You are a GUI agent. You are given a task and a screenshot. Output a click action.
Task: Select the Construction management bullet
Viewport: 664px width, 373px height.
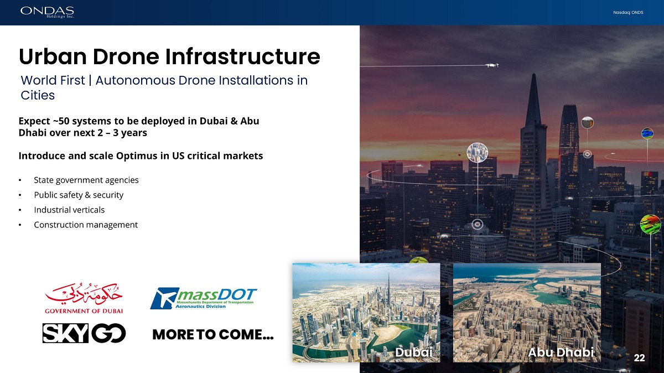click(x=86, y=225)
